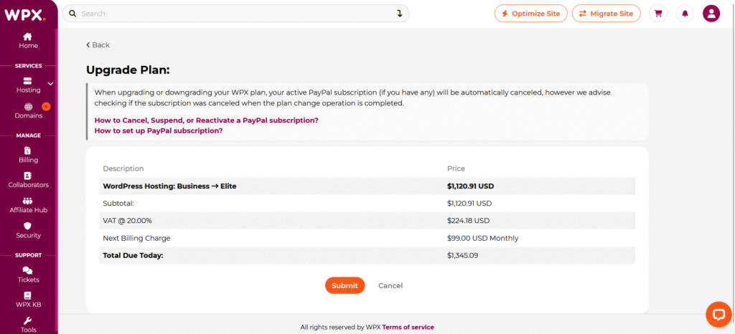Image resolution: width=735 pixels, height=334 pixels.
Task: Open Affiliate Hub in sidebar
Action: [x=28, y=206]
